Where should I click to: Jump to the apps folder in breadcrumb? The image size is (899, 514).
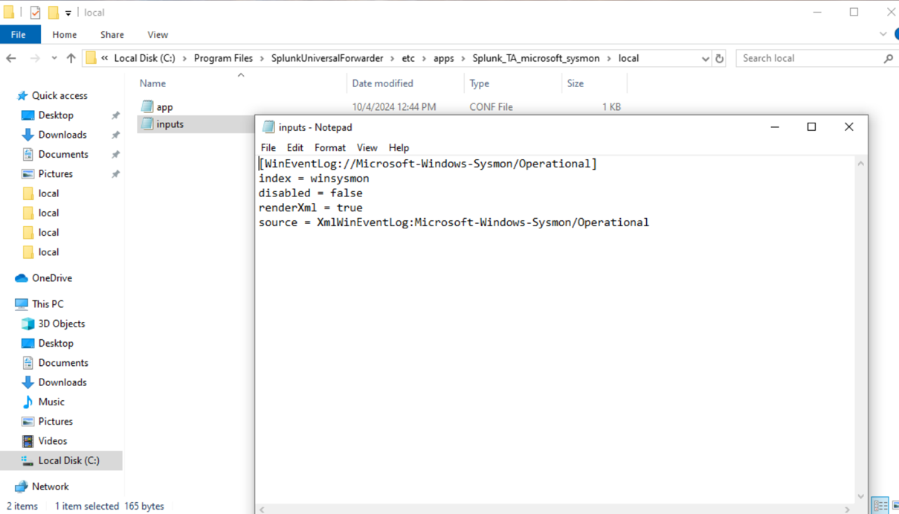pos(443,58)
